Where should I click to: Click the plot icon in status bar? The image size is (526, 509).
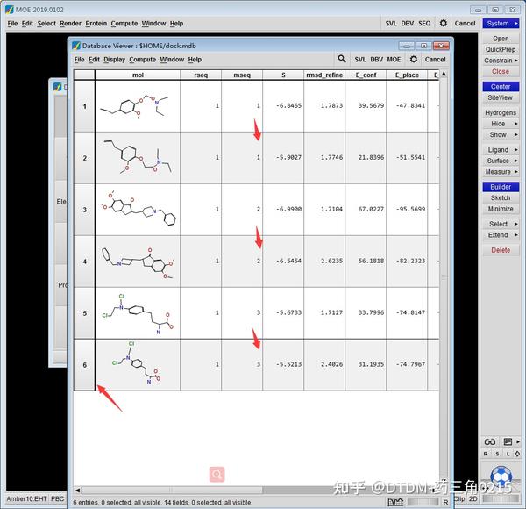pyautogui.click(x=395, y=502)
